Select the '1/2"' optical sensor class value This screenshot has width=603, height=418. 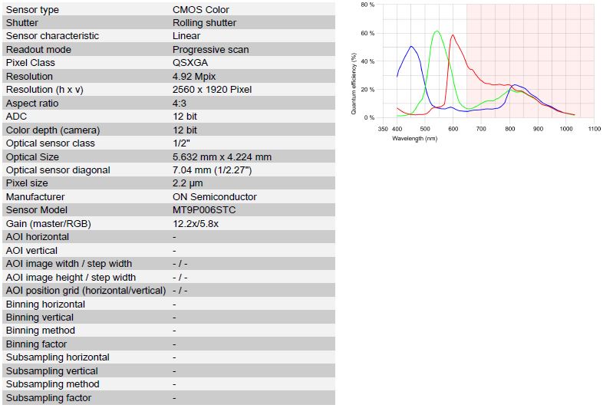[181, 143]
